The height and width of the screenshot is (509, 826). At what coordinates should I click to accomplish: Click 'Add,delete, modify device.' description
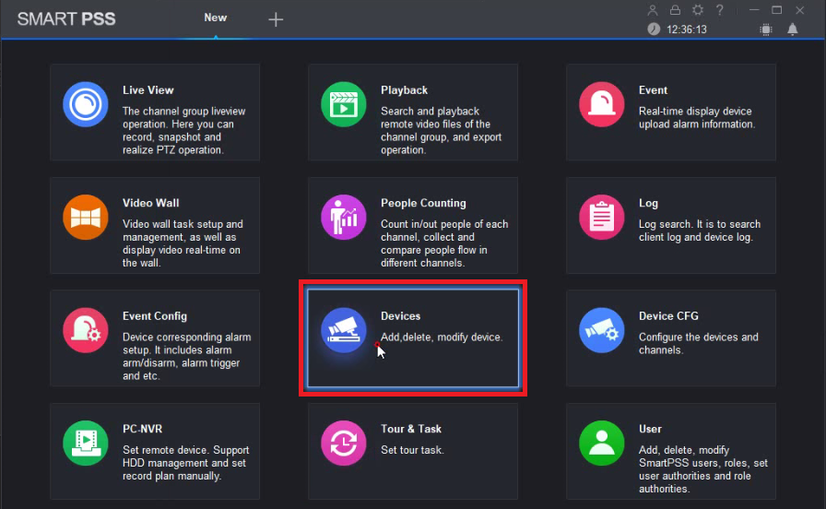(442, 337)
